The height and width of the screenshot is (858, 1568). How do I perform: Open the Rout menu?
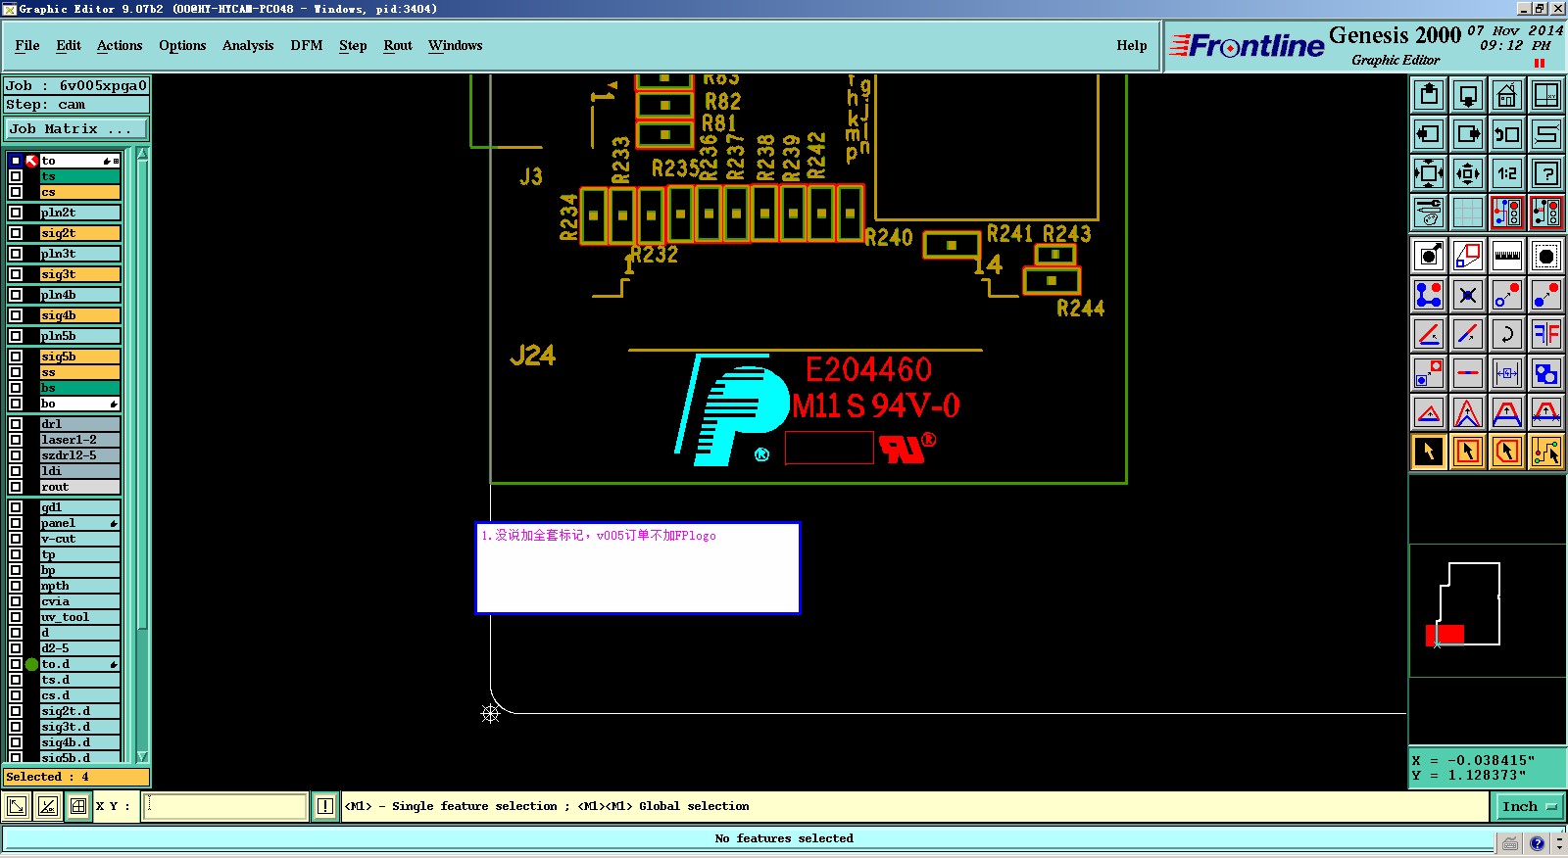click(398, 46)
